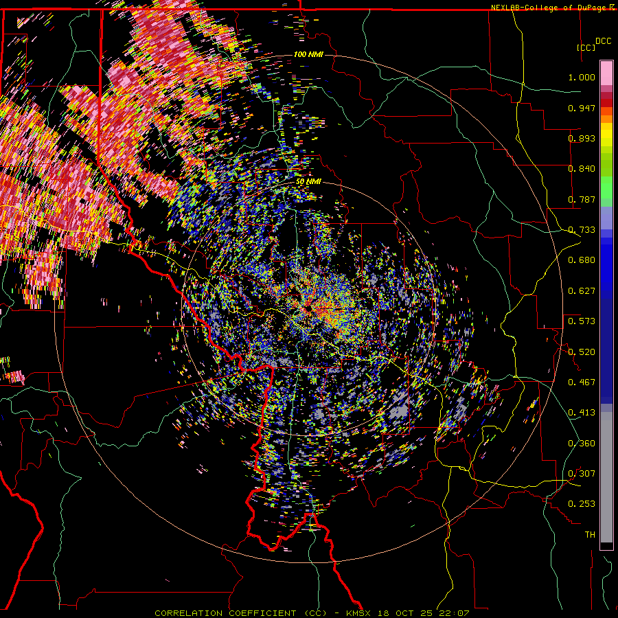Screen dimensions: 618x618
Task: Click the 0.787 legend value
Action: pos(582,199)
